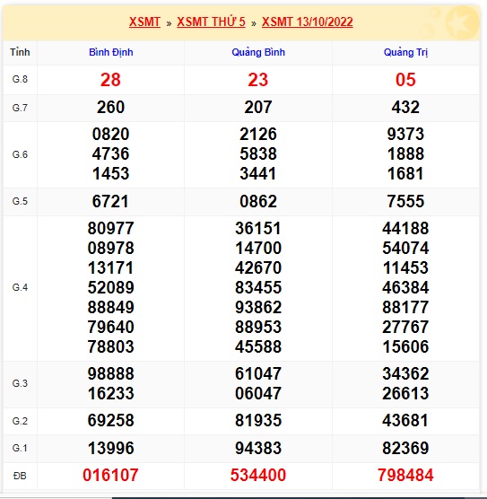
Task: Select G.4 number 08978
Action: coord(110,249)
